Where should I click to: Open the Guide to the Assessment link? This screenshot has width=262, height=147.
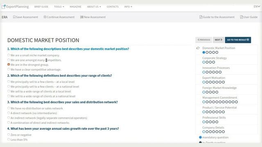pos(217,17)
